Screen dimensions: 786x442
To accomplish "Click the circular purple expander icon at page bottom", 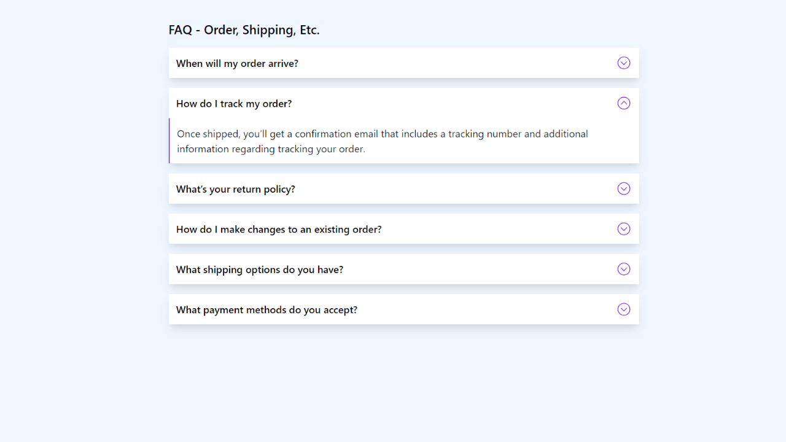I will point(623,309).
